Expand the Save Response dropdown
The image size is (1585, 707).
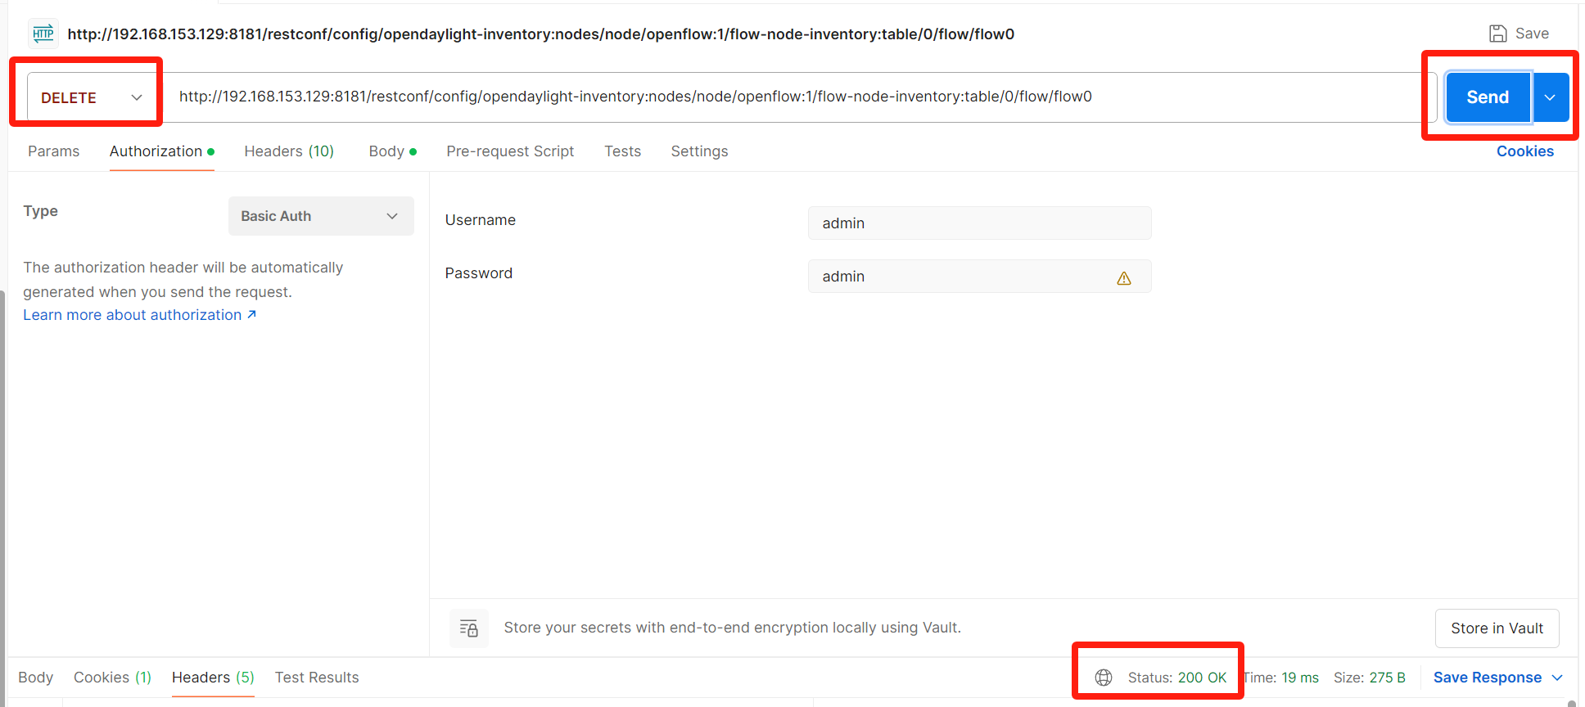[1557, 678]
